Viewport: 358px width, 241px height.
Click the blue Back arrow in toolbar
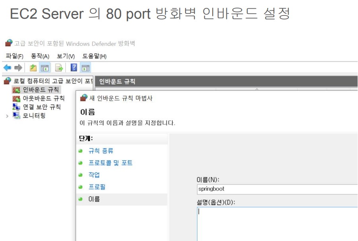(x=7, y=68)
